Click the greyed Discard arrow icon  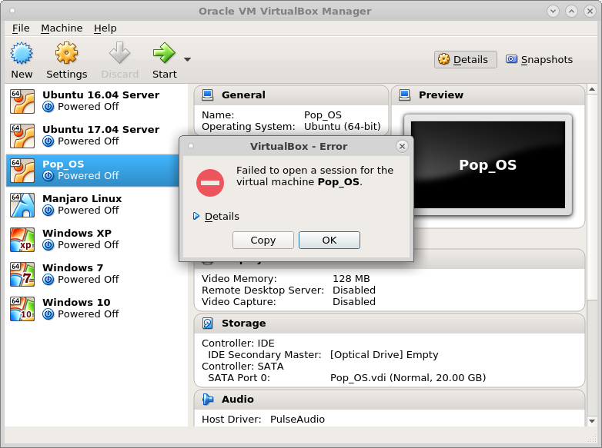click(119, 53)
